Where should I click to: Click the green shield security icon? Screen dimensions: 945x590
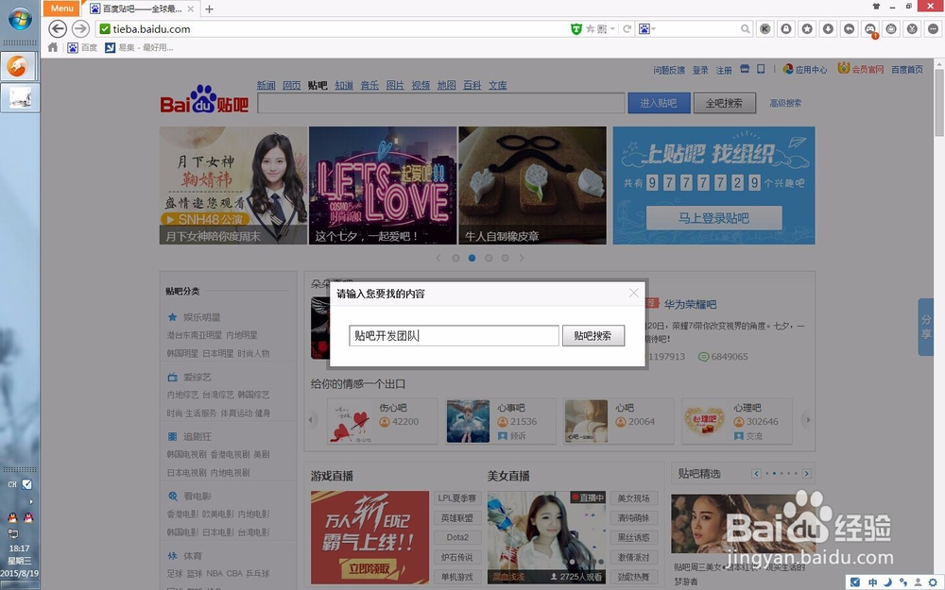tap(576, 29)
